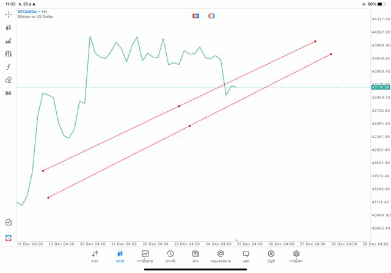The width and height of the screenshot is (391, 273).
Task: Open the ข่าว (news) tab
Action: (195, 257)
